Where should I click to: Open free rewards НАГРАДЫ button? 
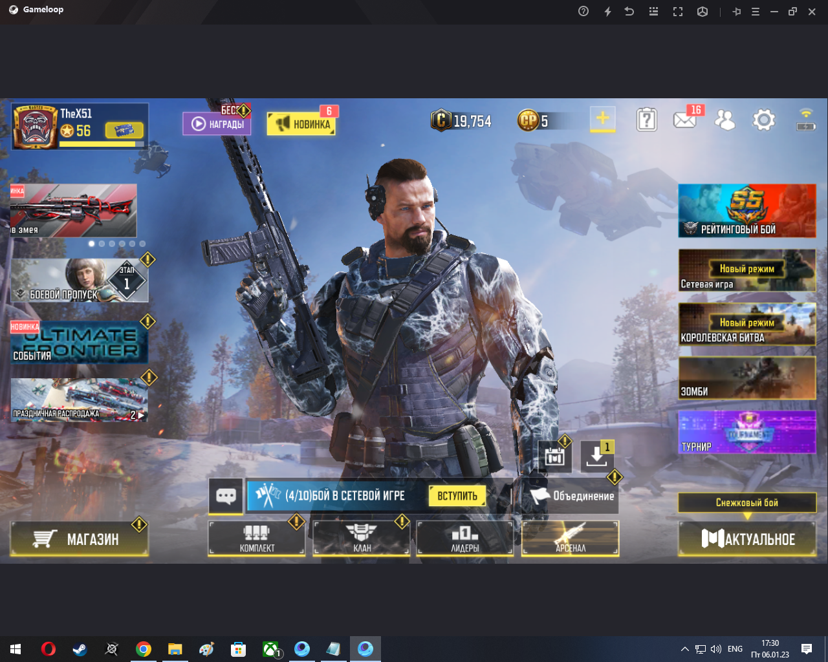point(217,123)
